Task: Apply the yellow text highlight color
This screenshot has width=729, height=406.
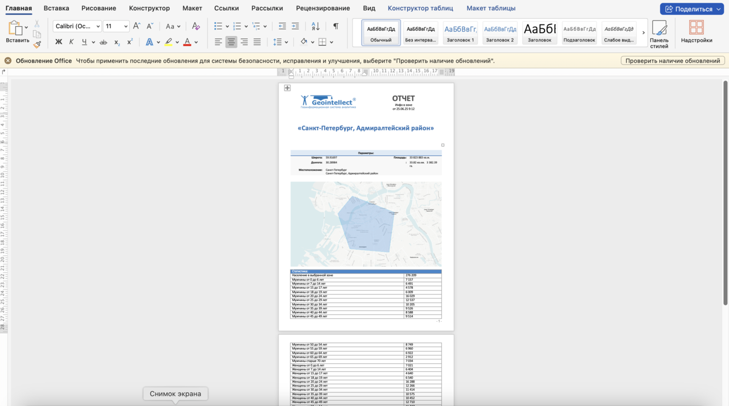Action: point(168,42)
